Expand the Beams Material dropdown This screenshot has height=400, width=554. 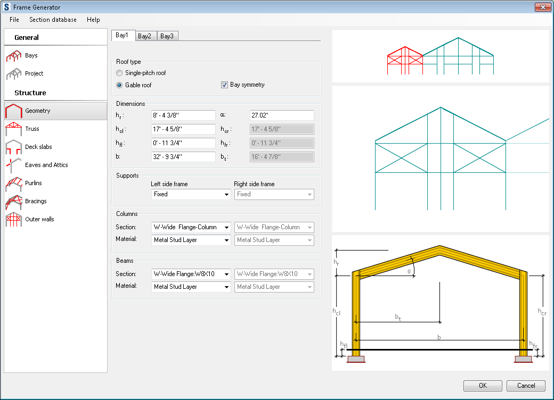point(191,287)
